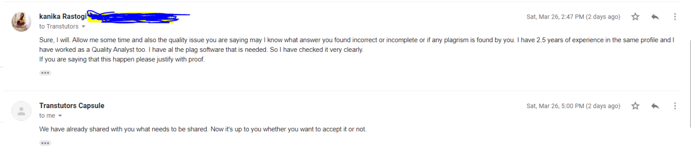Show trimmed content in kanika Rastogi's email
The image size is (691, 156).
(45, 73)
